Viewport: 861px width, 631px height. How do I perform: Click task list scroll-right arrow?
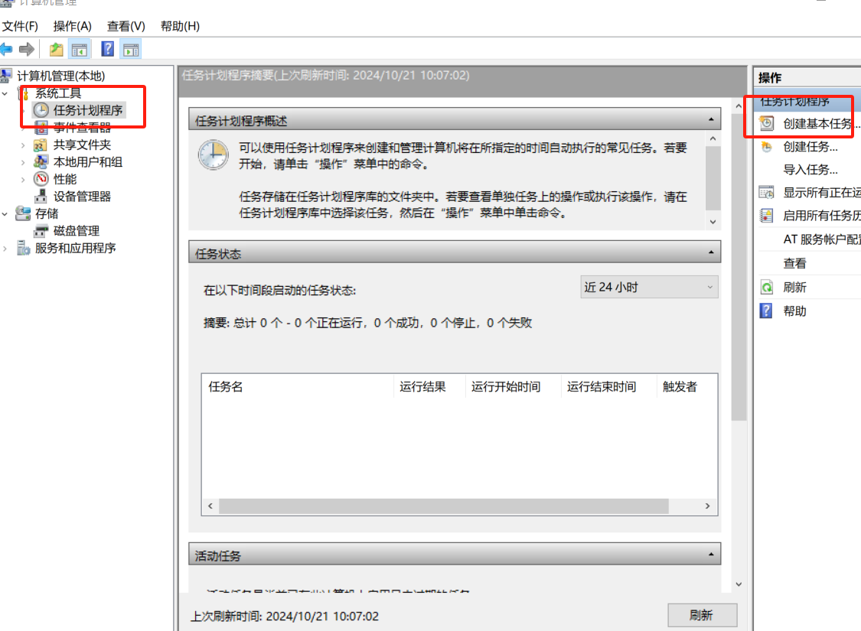click(707, 506)
